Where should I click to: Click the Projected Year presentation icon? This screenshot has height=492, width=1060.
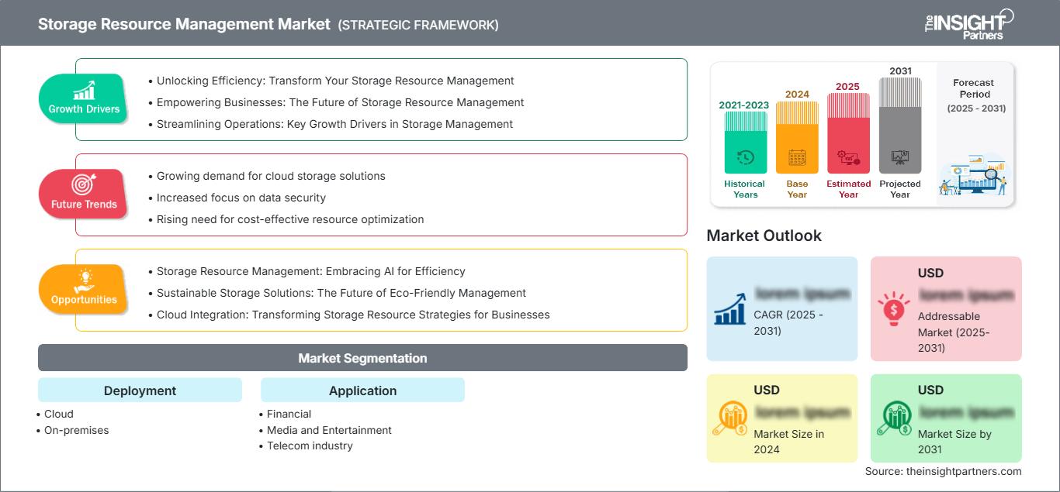coord(900,157)
